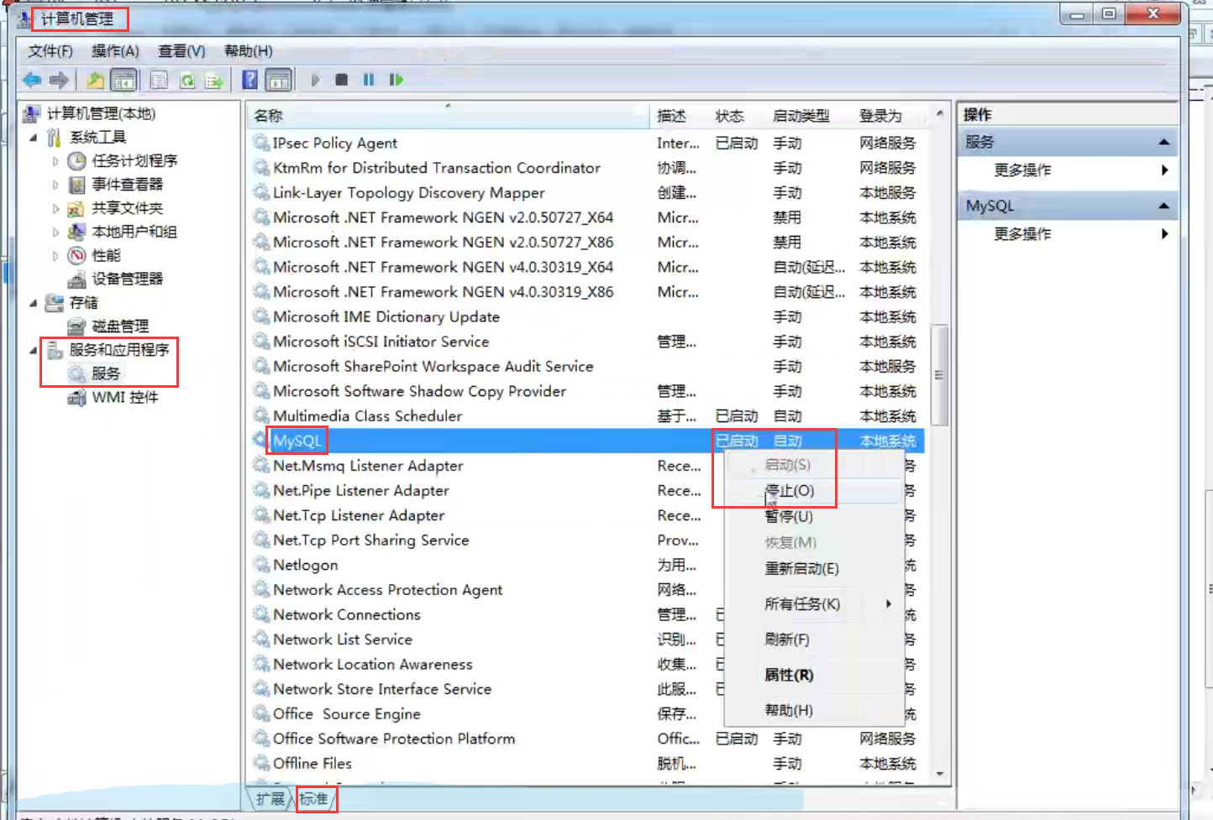Select 磁盘管理 in the tree

pyautogui.click(x=120, y=326)
